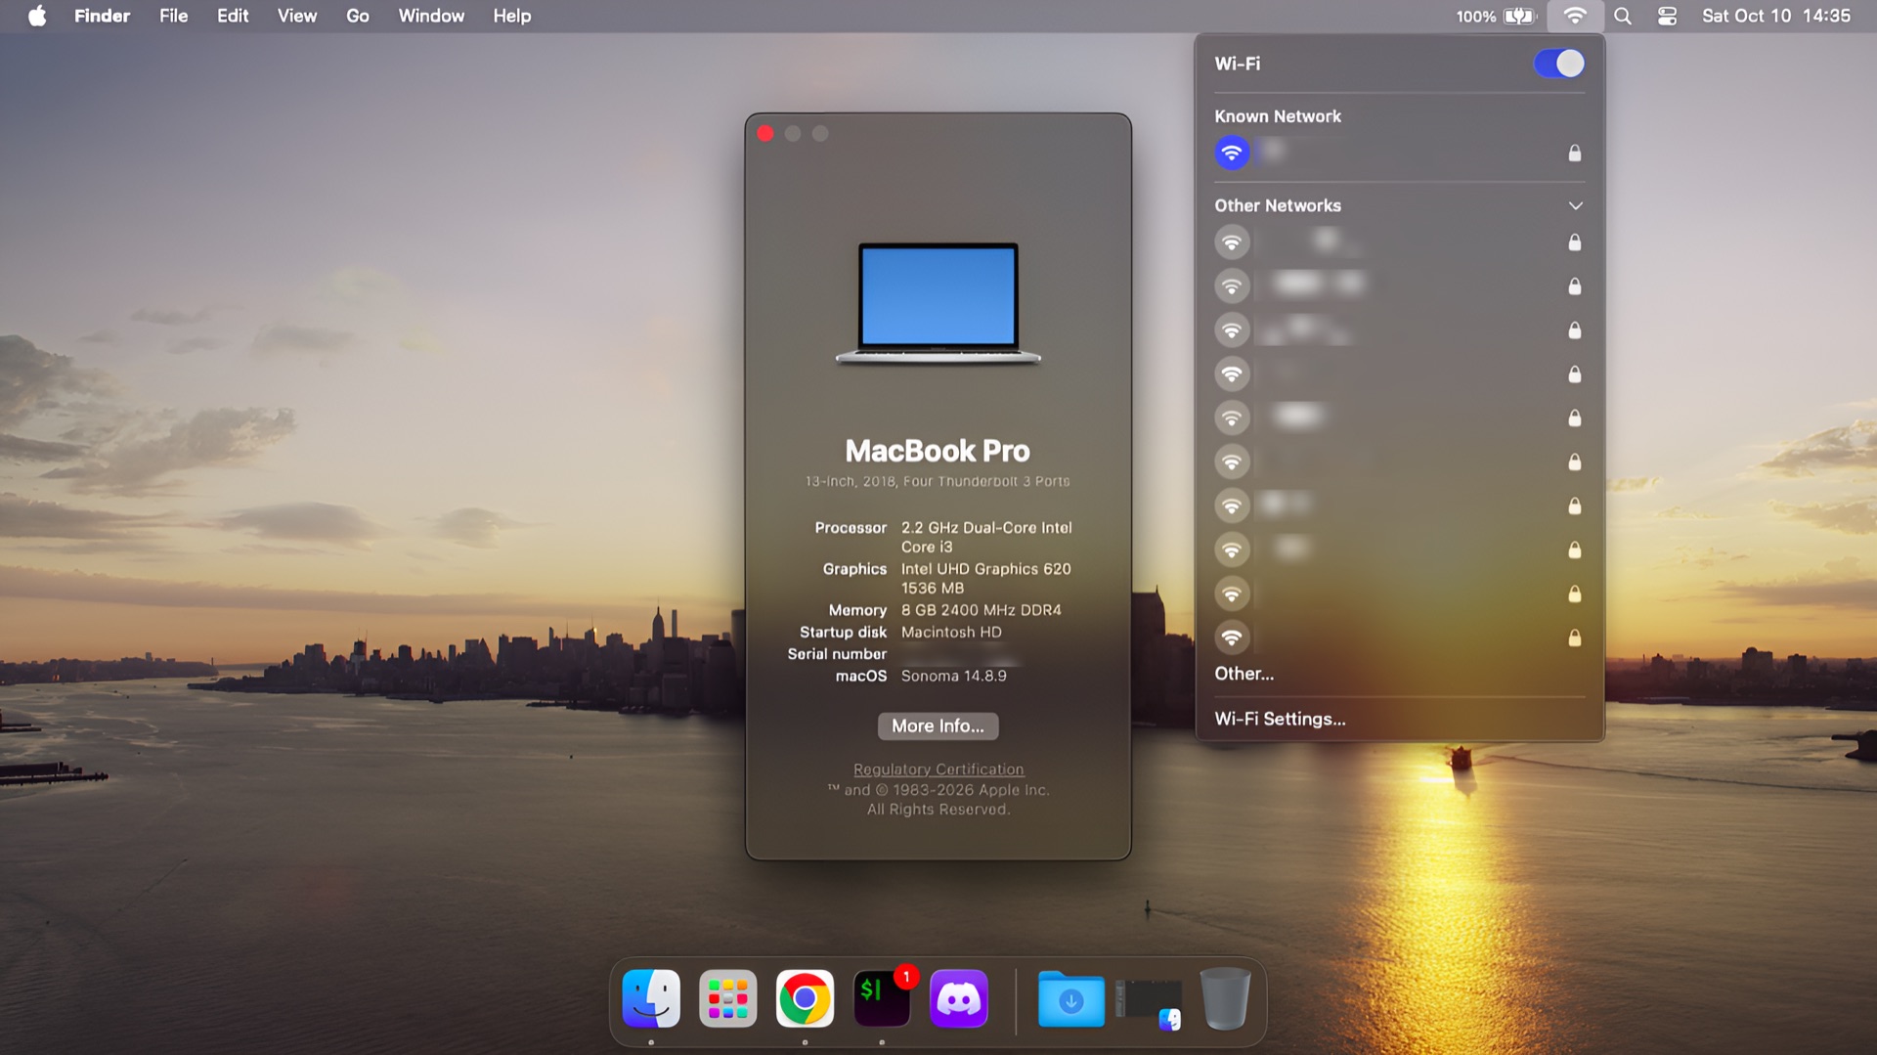1877x1055 pixels.
Task: Open the Go menu
Action: click(358, 16)
